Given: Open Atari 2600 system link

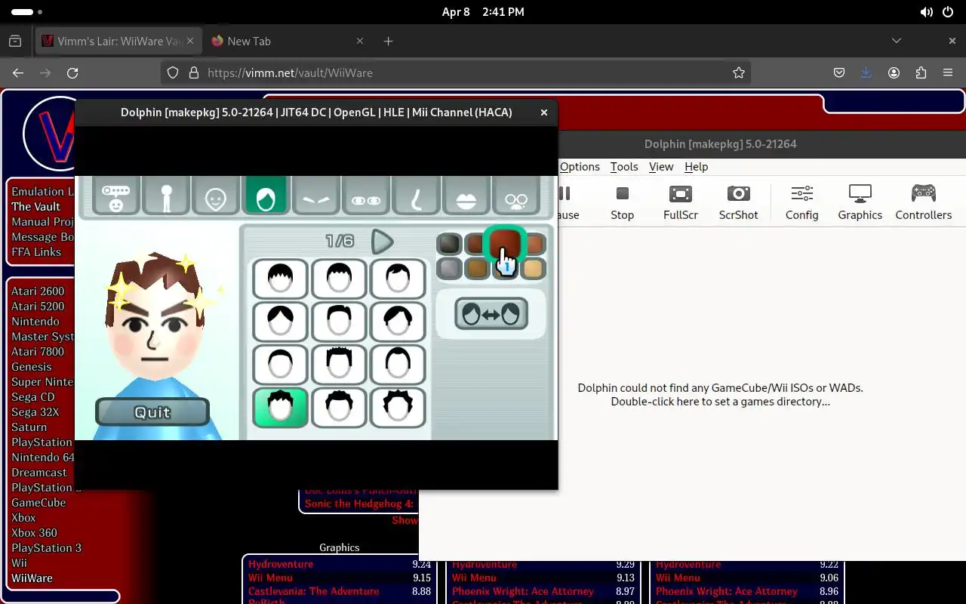Looking at the screenshot, I should pos(38,291).
